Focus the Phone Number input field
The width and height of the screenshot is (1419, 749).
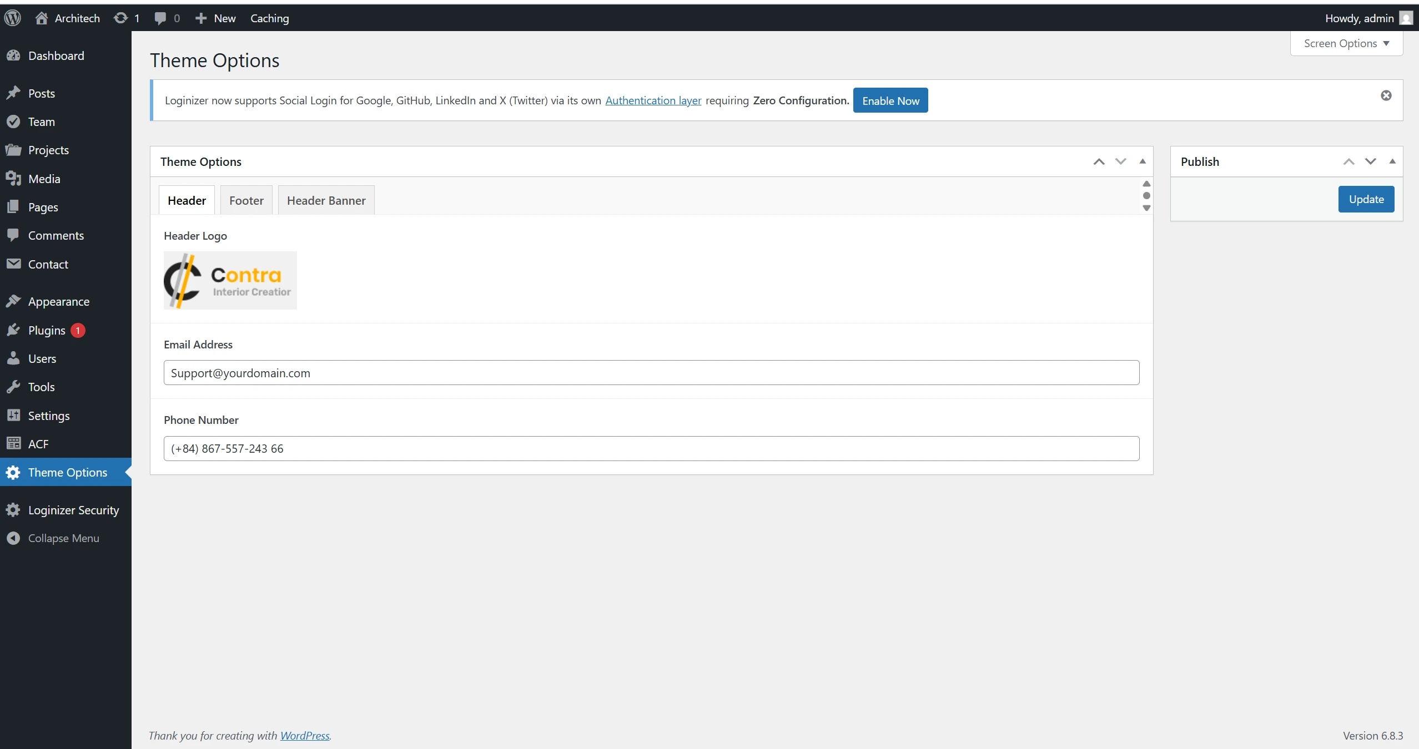click(651, 448)
